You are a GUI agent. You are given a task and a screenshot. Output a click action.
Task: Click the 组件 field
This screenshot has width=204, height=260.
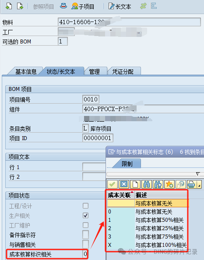(x=143, y=109)
